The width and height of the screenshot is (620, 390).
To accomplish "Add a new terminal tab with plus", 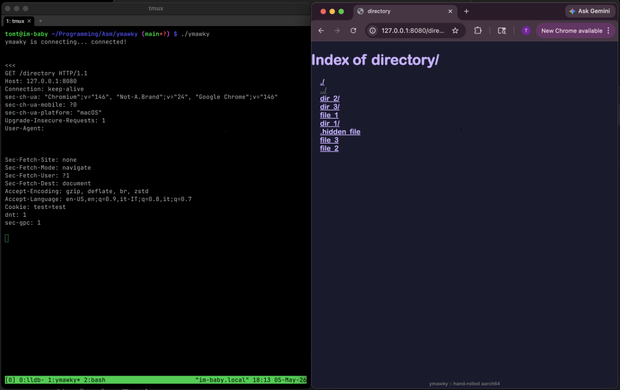I will click(41, 21).
